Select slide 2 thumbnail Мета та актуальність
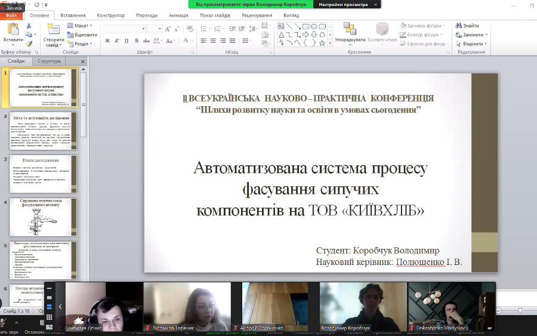 (x=43, y=131)
